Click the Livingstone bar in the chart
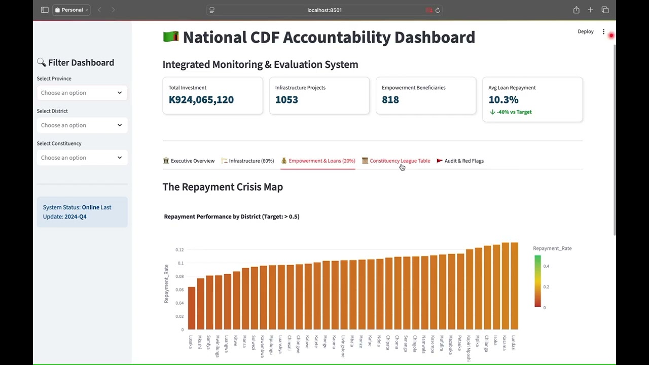649x365 pixels. click(344, 295)
